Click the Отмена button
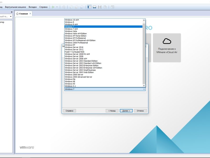Screen dimensions: 210x158 (x=140, y=111)
